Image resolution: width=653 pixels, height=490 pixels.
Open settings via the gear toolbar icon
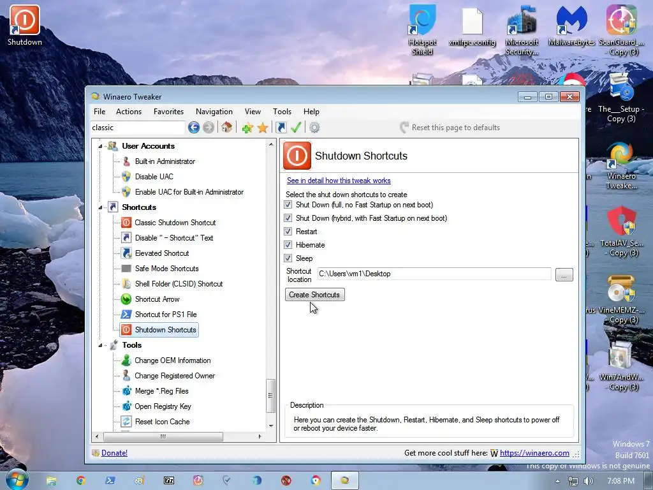pos(314,128)
